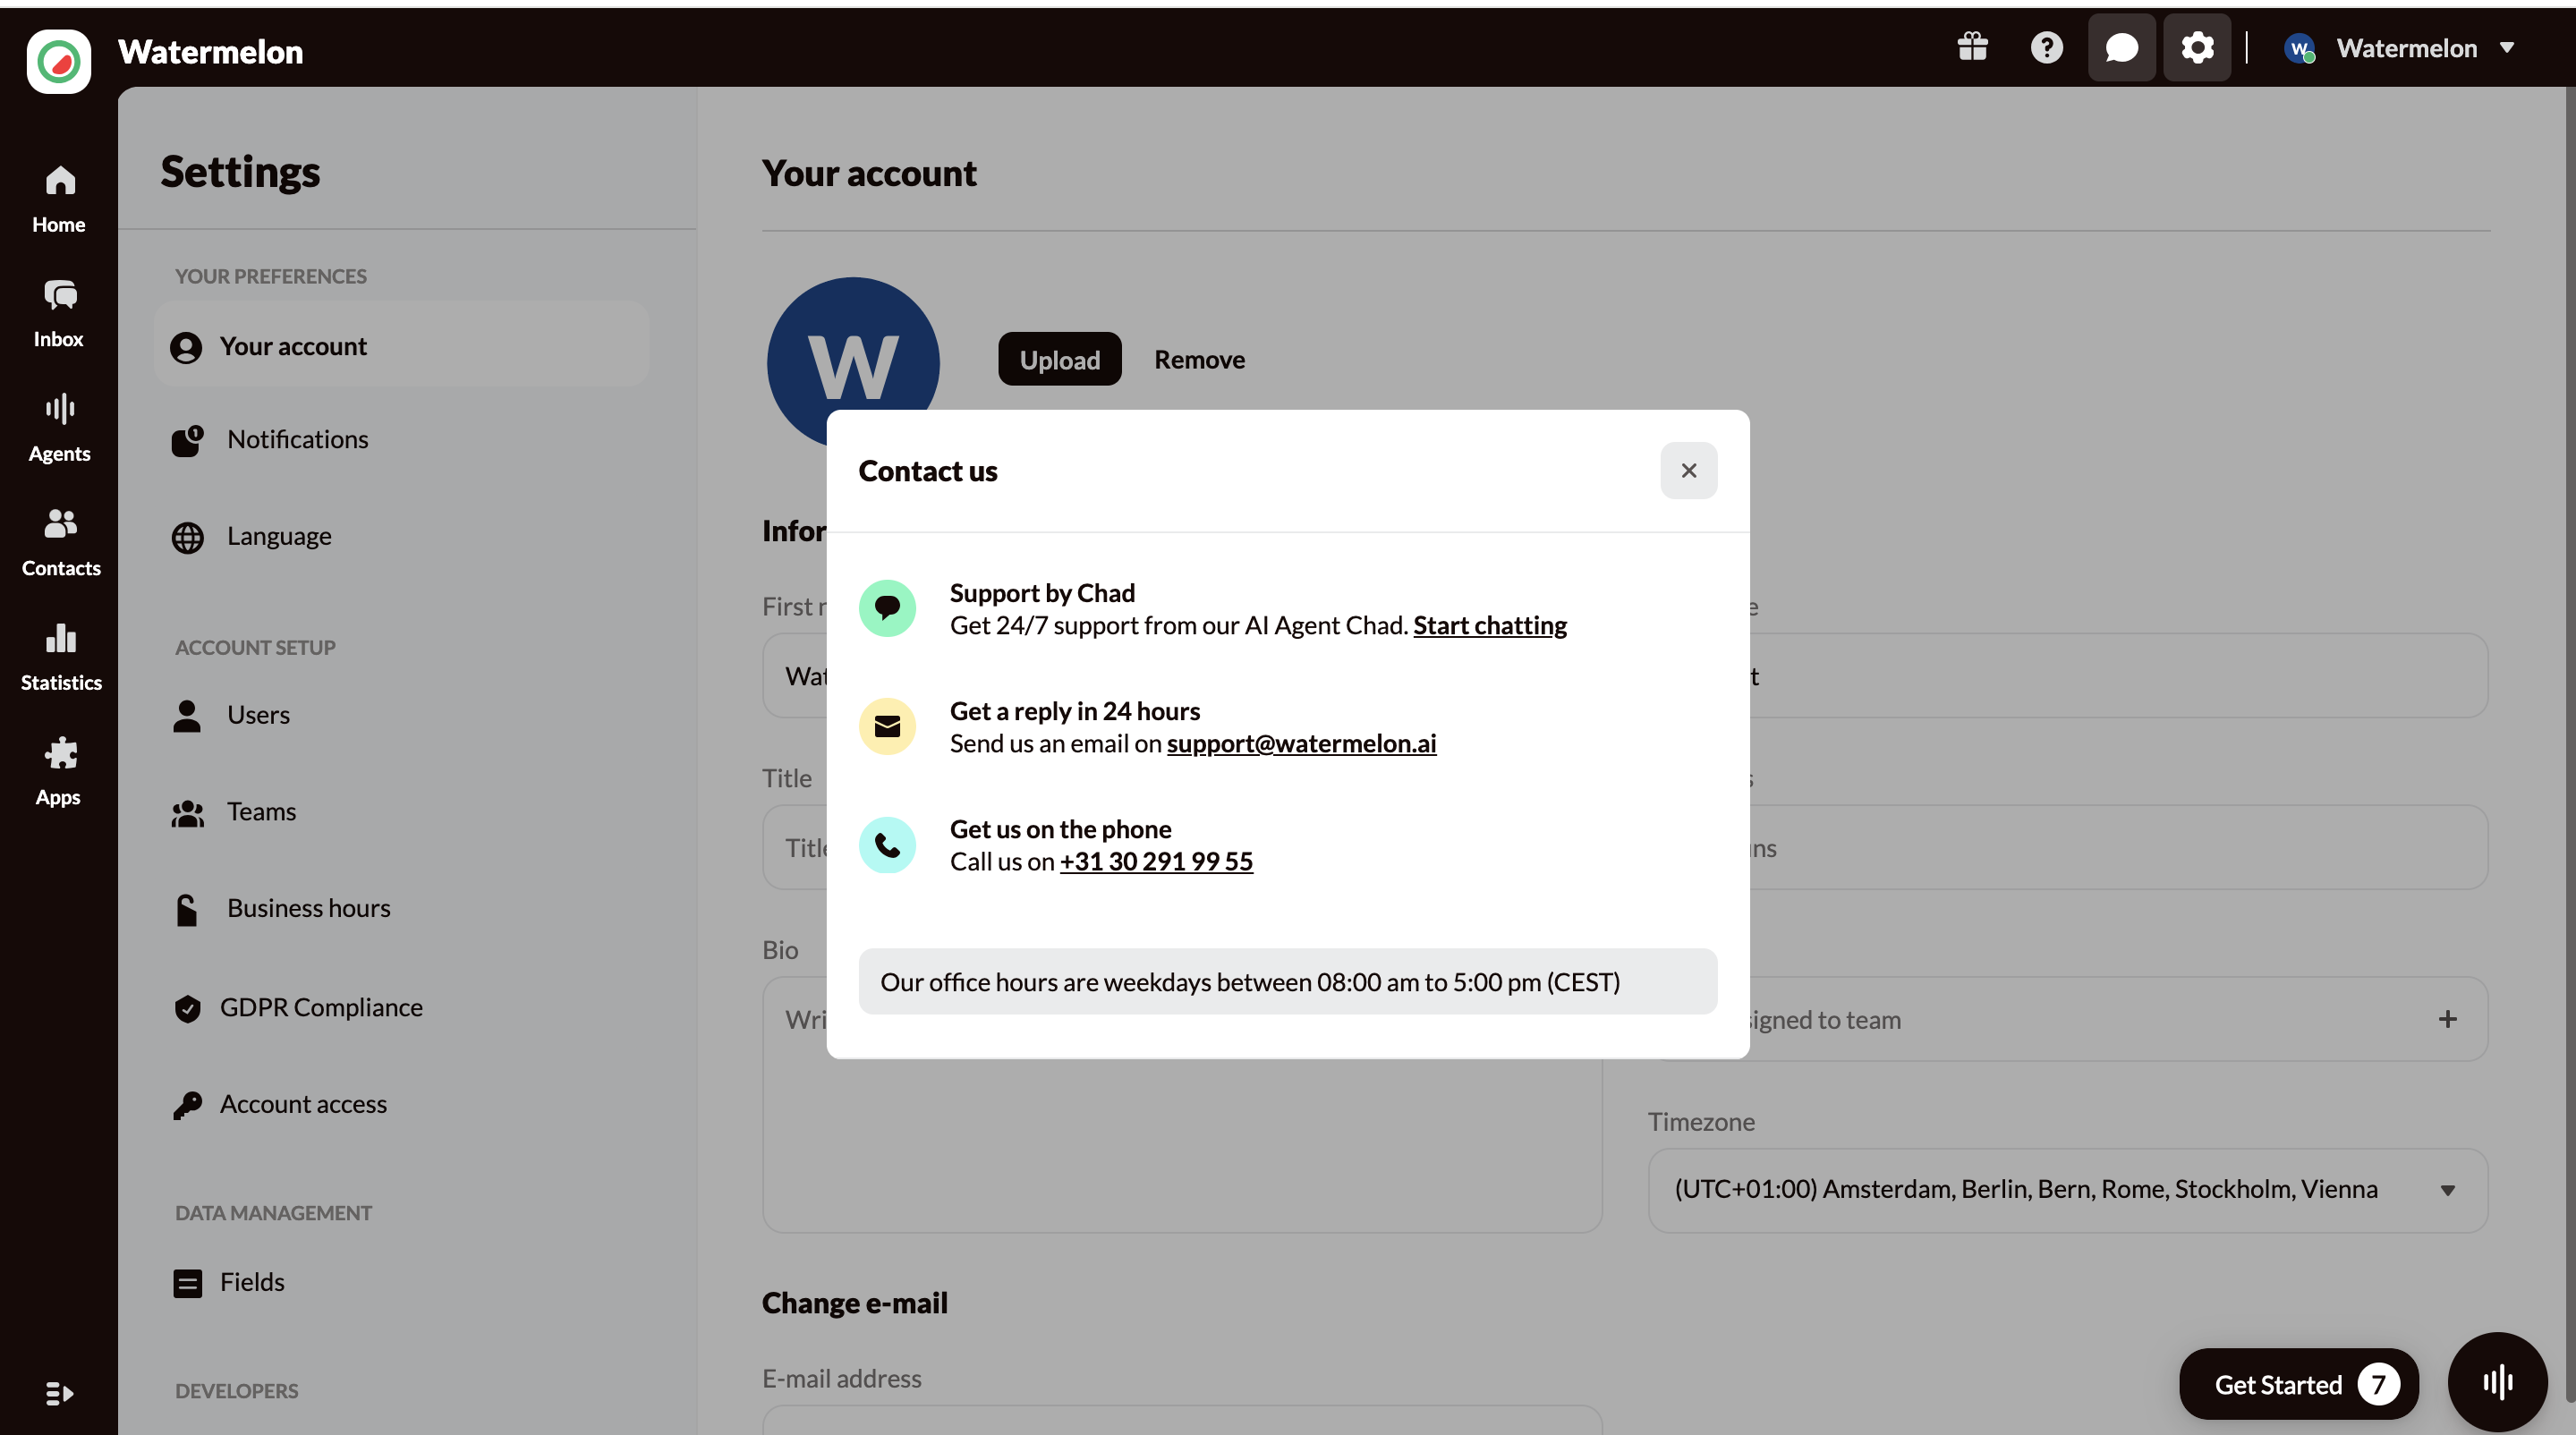This screenshot has height=1435, width=2576.
Task: Click the help question mark icon
Action: [2046, 48]
